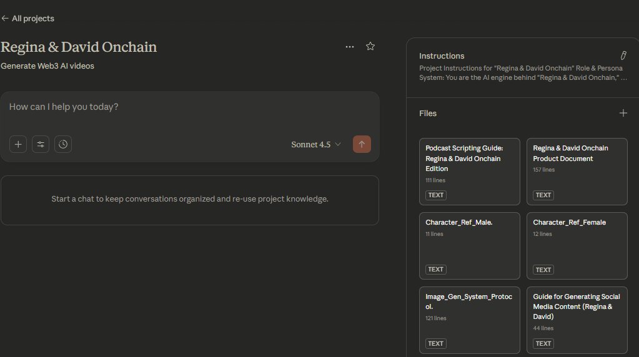Click the project title Regina & David Onchain

coord(79,47)
